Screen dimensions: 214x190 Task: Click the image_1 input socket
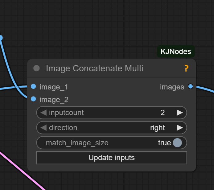[33, 86]
